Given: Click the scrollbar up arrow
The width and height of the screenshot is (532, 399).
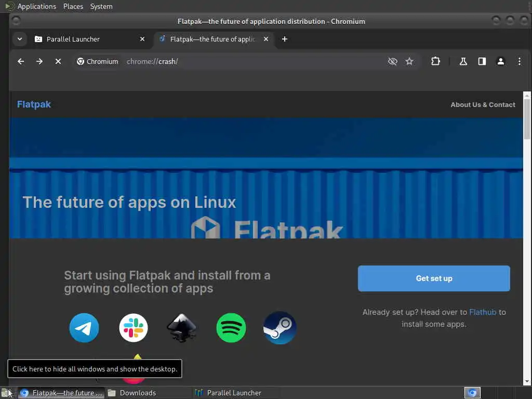Looking at the screenshot, I should pyautogui.click(x=527, y=96).
